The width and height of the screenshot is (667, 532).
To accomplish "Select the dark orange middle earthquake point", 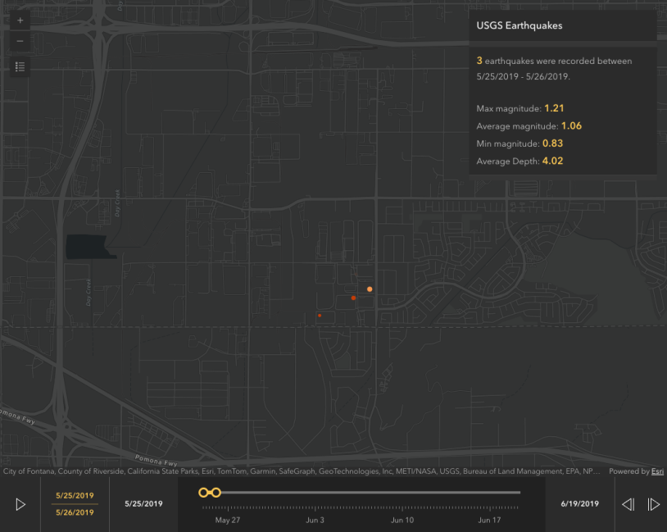I will point(353,298).
